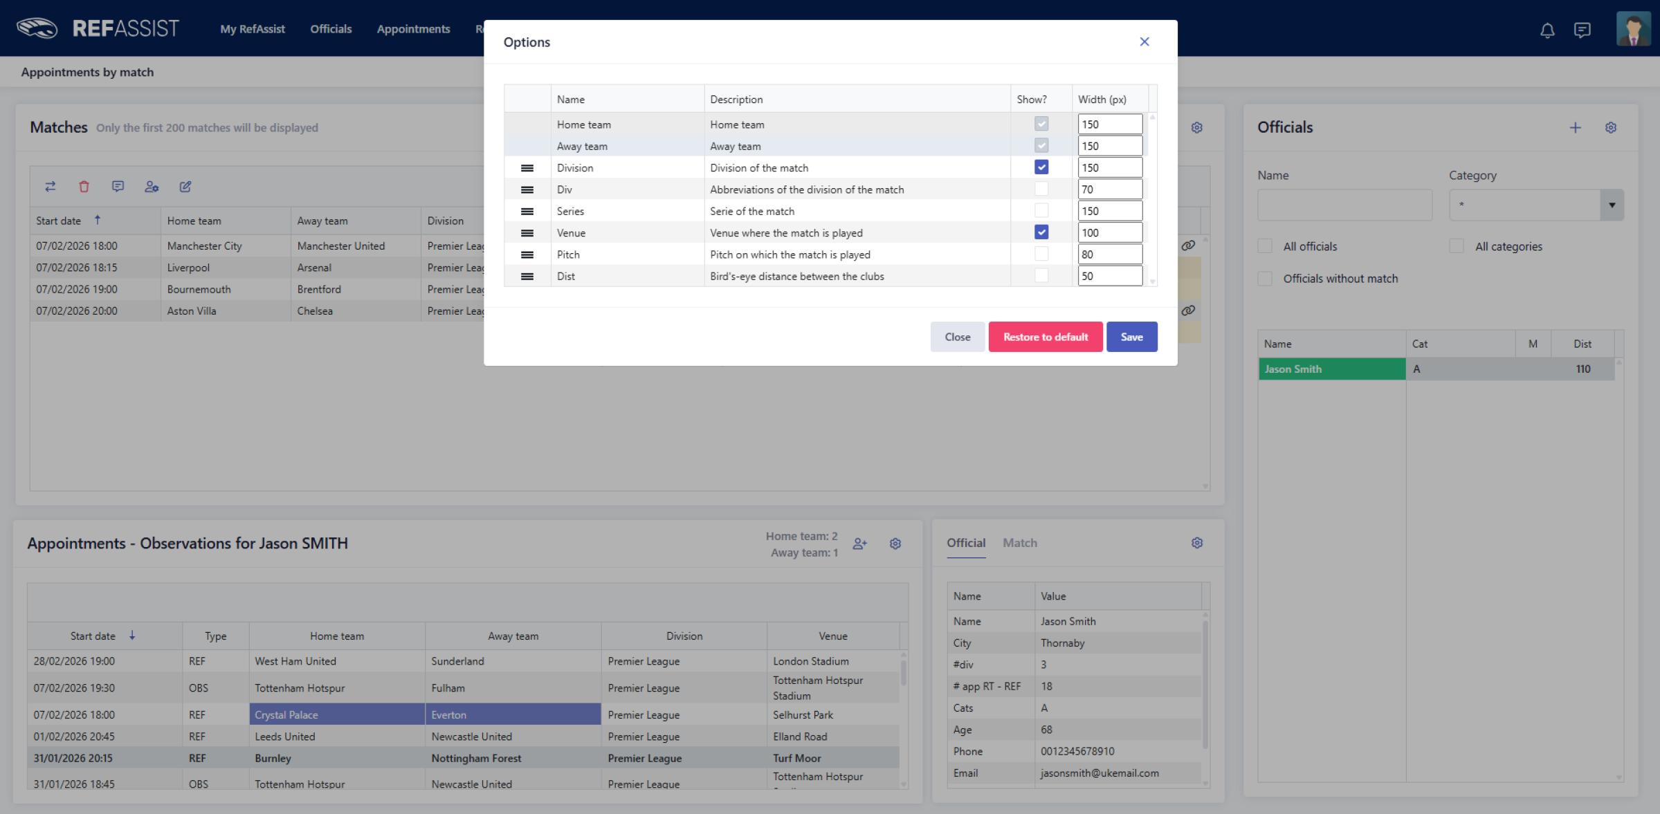The width and height of the screenshot is (1660, 814).
Task: Click add-person icon beside Away team count
Action: point(859,544)
